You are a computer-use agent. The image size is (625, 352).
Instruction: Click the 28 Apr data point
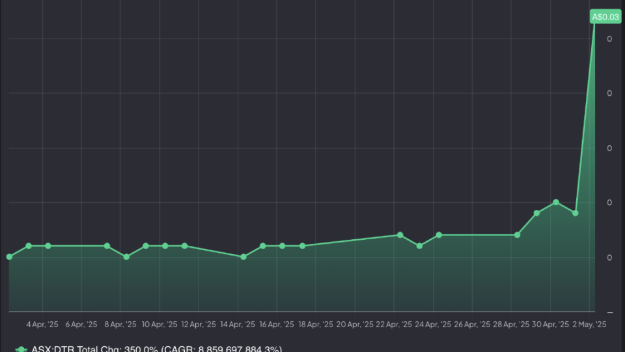tap(518, 235)
